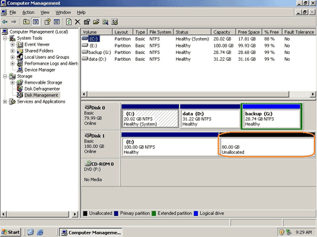
Task: Click volume list scrollbar left arrow
Action: tap(84, 94)
